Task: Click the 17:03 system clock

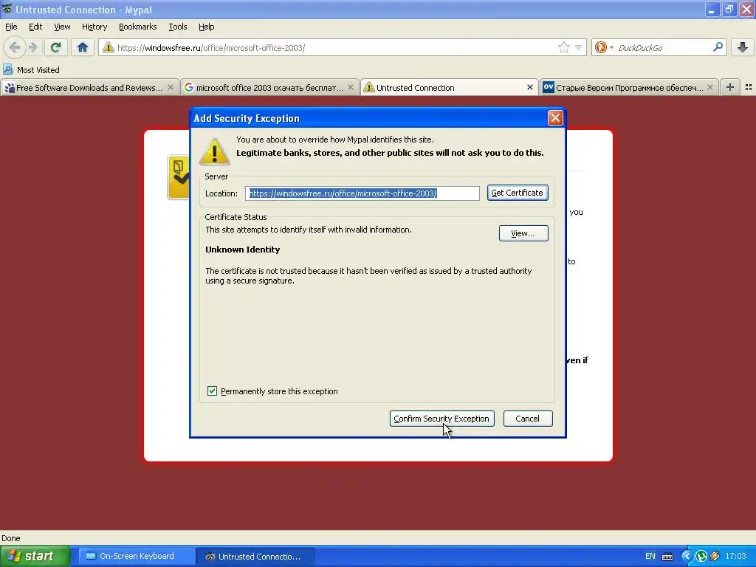Action: 736,557
